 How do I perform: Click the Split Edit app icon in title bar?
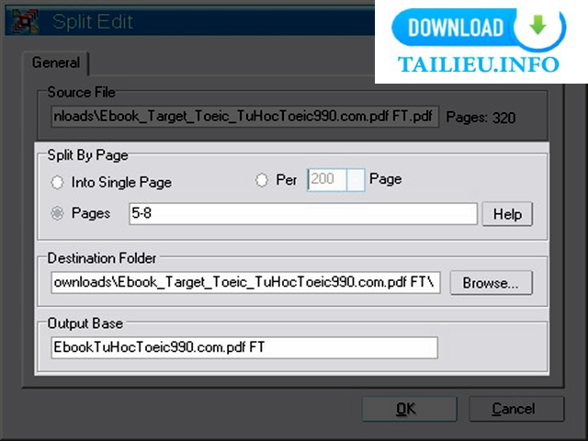25,20
